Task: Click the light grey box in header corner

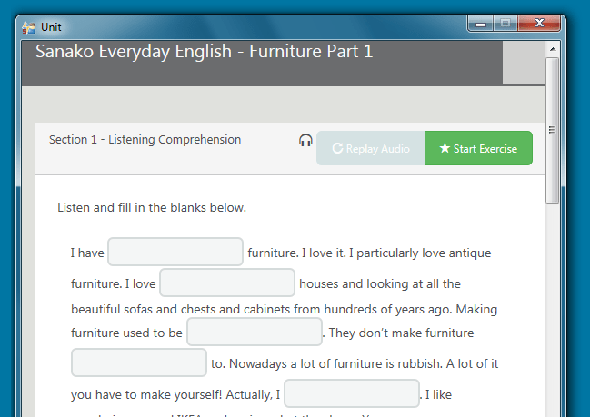Action: coord(523,63)
